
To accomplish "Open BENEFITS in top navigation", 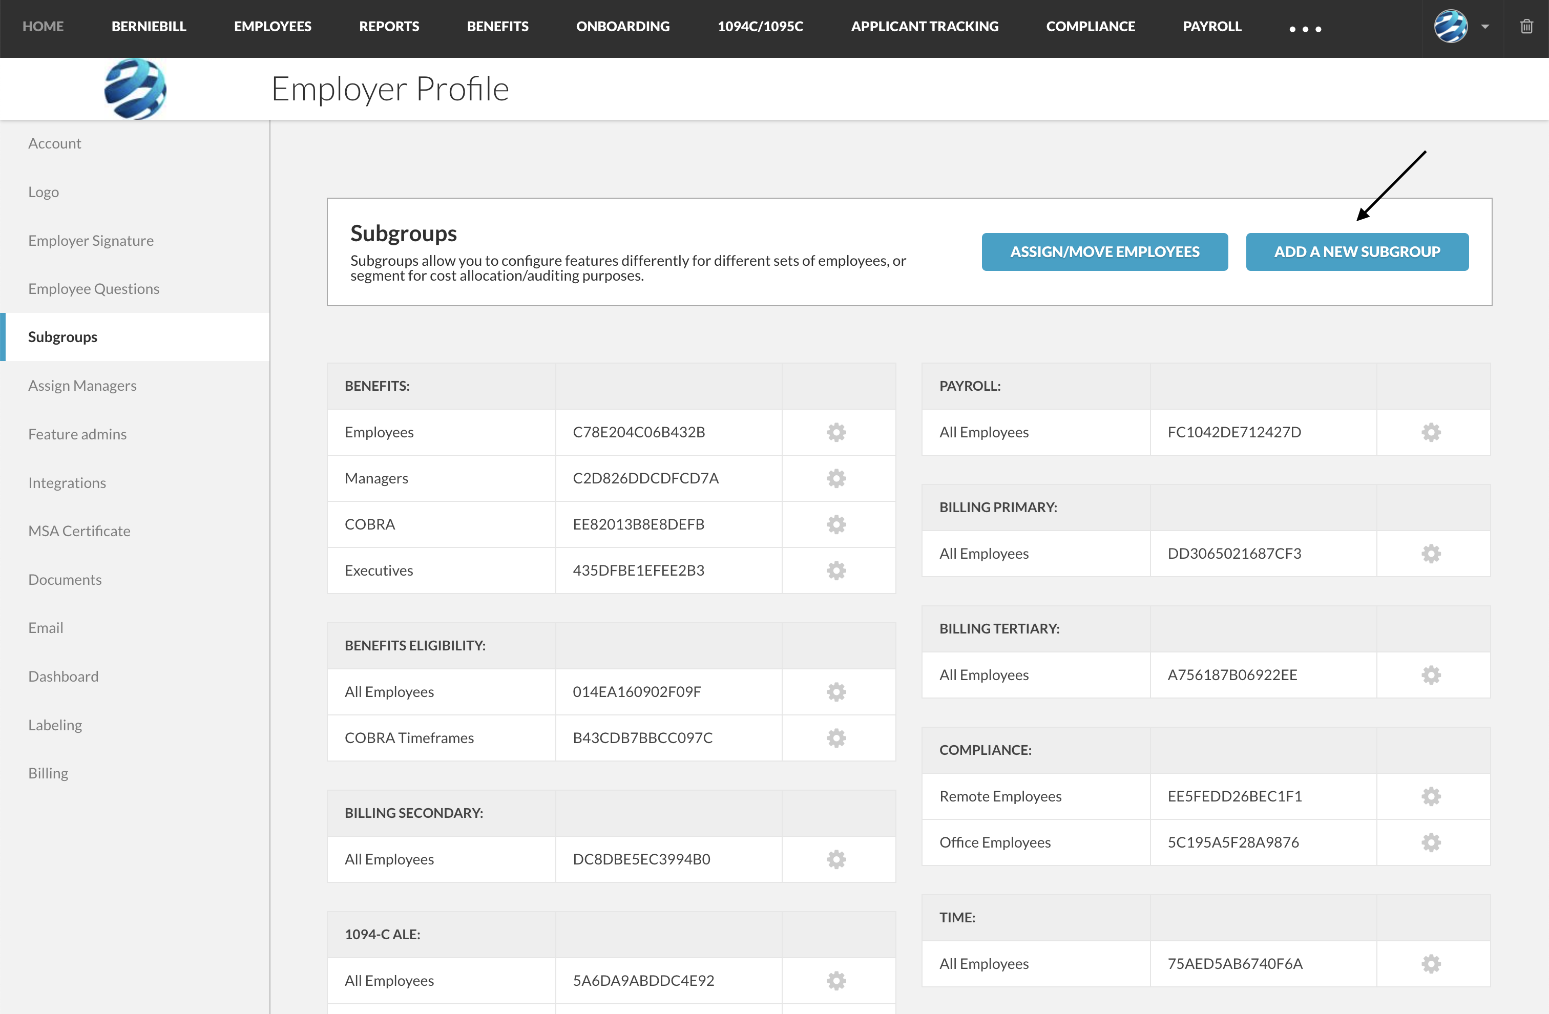I will [x=498, y=27].
